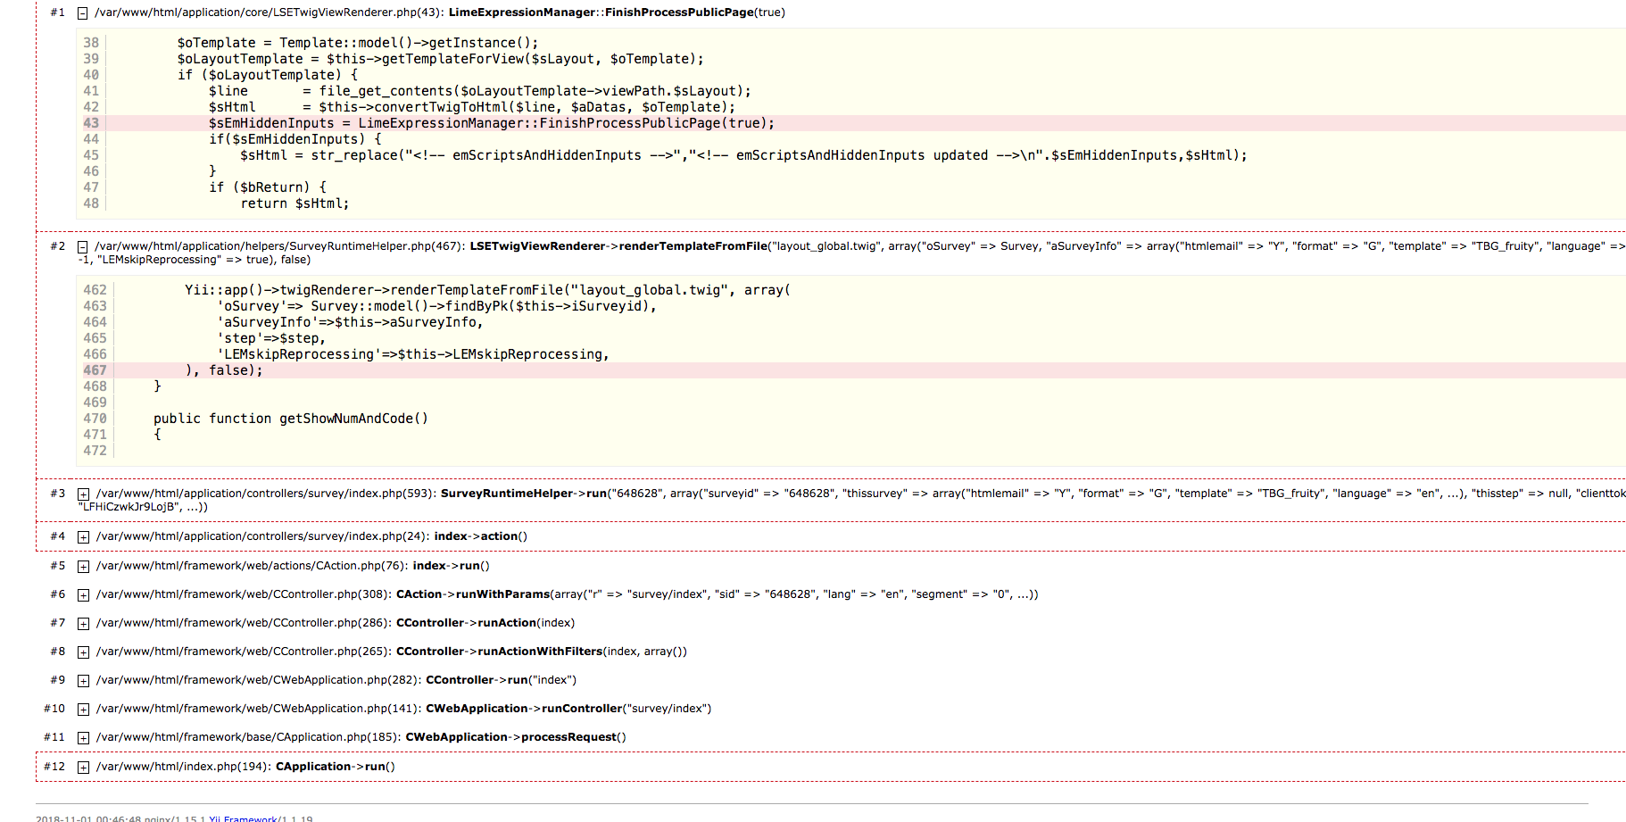Screen dimensions: 1626x822
Task: Click the LSETwigViewRenderer.php(43) file path in trace #1
Action: pos(270,12)
